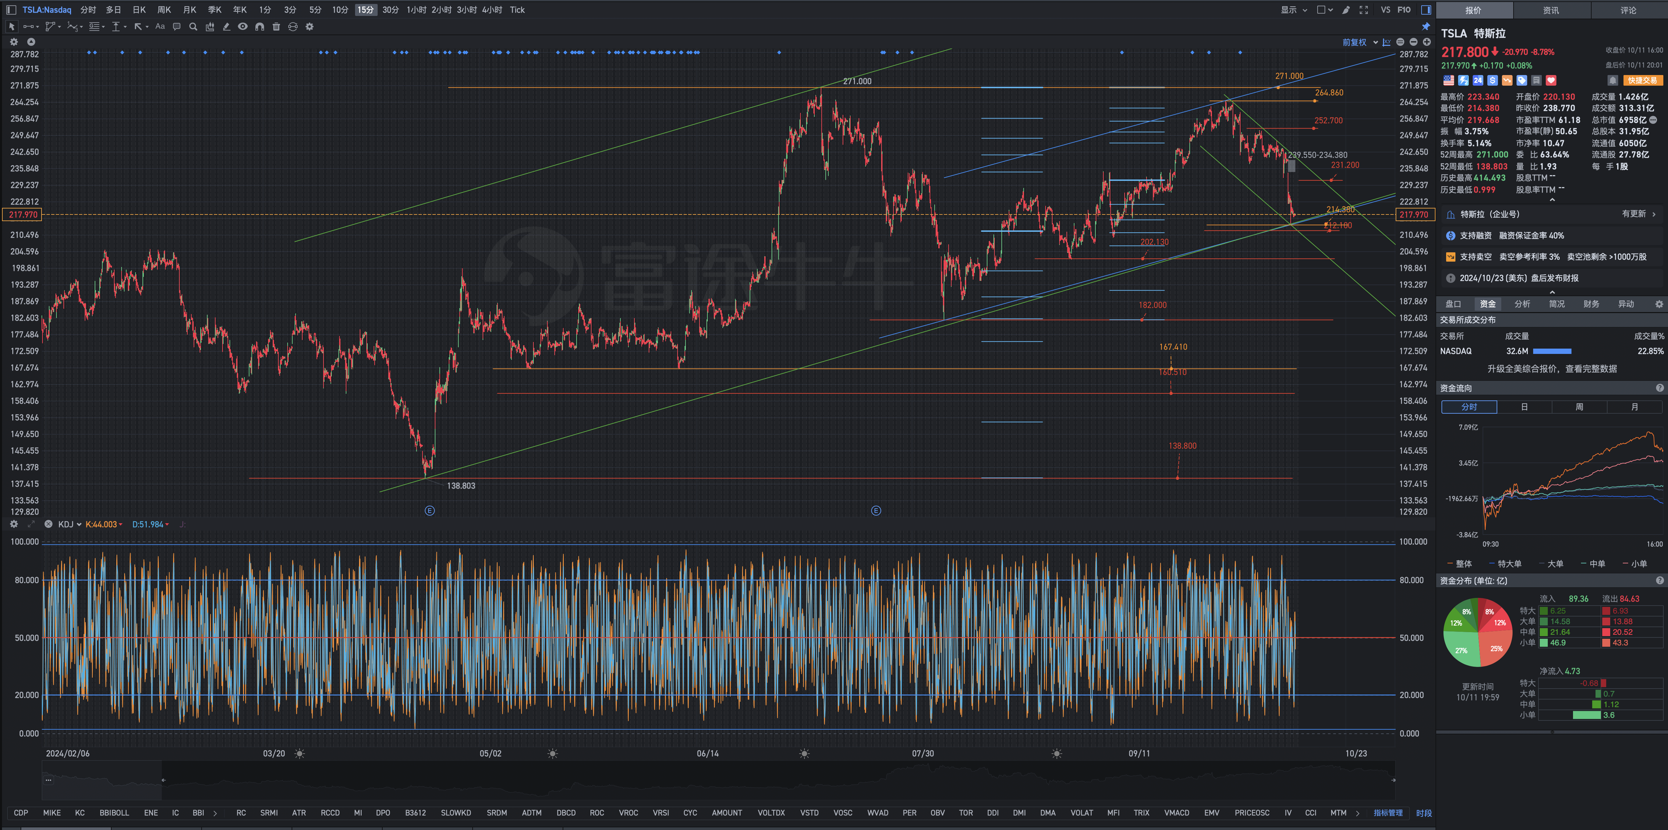Viewport: 1668px width, 830px height.
Task: Click the paint brush drawing icon
Action: (1346, 10)
